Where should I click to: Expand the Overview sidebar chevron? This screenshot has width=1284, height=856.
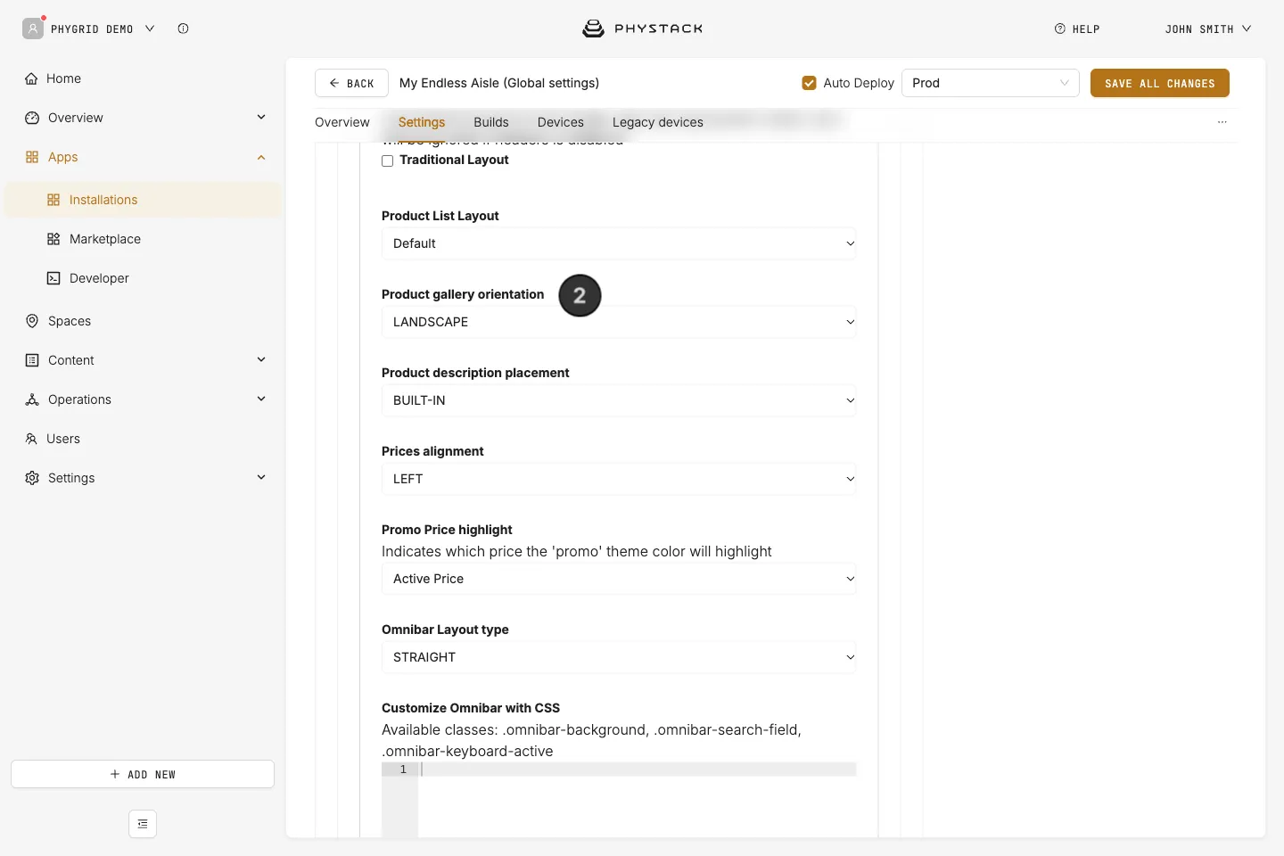[x=261, y=117]
